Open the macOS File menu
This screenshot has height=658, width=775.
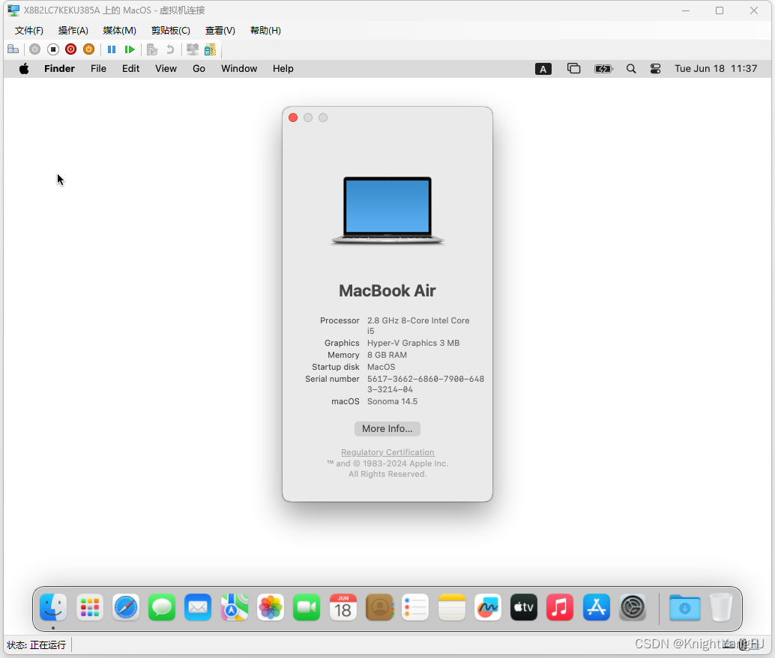[98, 69]
